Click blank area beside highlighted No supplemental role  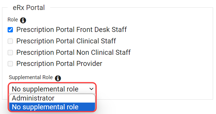(x=87, y=107)
